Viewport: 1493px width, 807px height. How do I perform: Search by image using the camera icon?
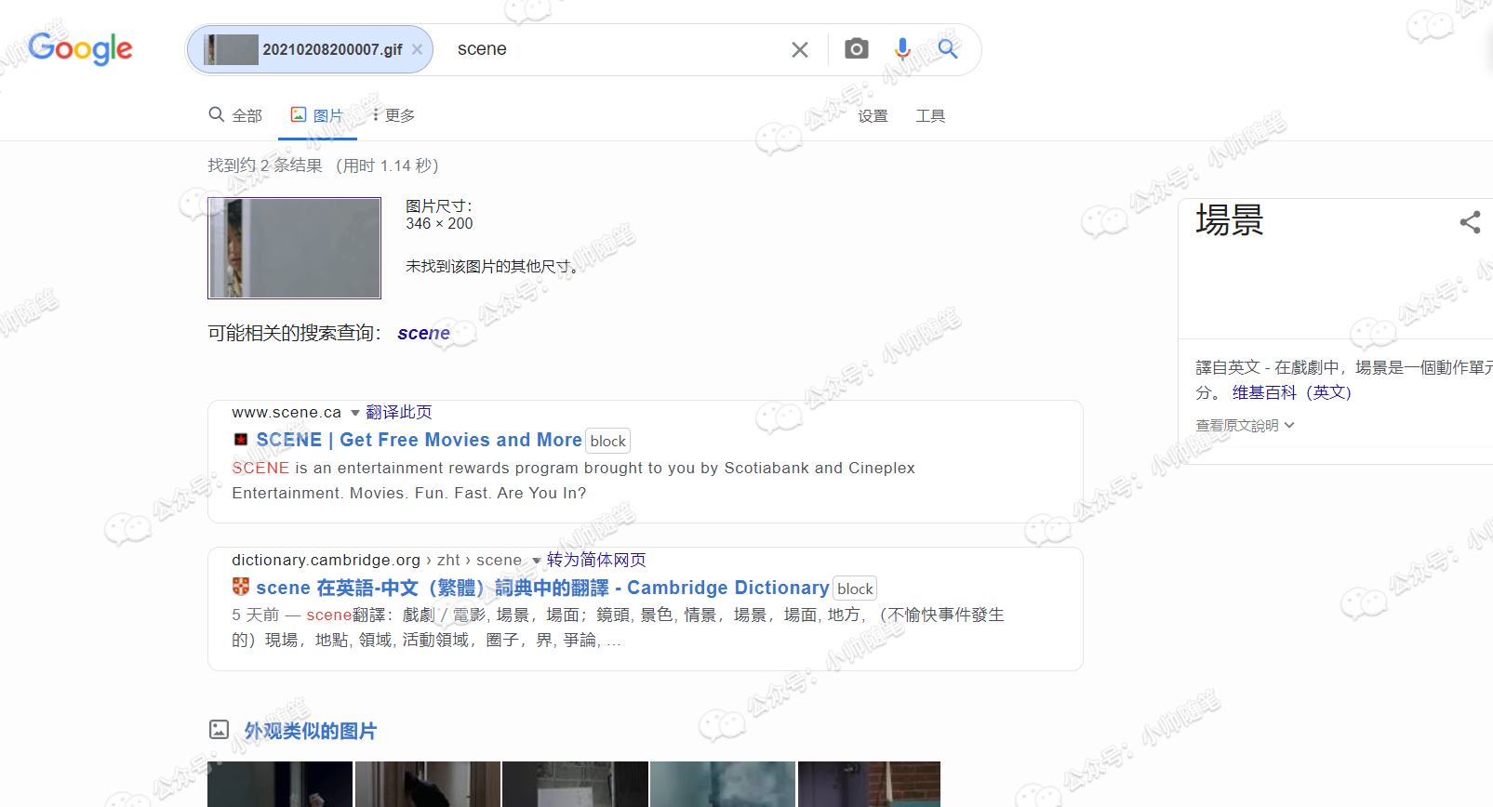(857, 48)
